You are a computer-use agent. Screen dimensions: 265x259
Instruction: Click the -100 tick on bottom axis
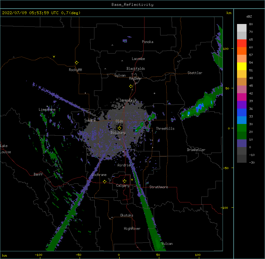pos(39,255)
